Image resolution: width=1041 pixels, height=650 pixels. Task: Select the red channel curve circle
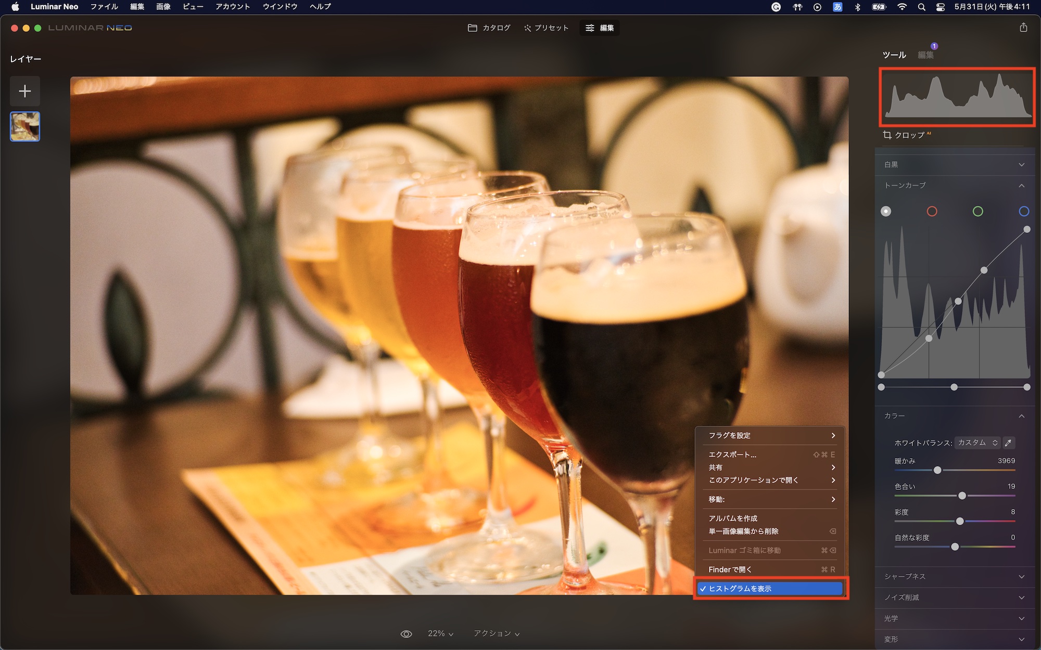tap(932, 212)
